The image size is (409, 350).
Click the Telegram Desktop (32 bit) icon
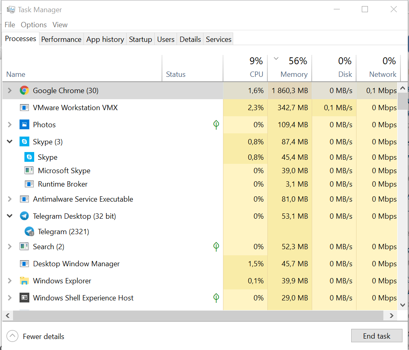point(24,216)
